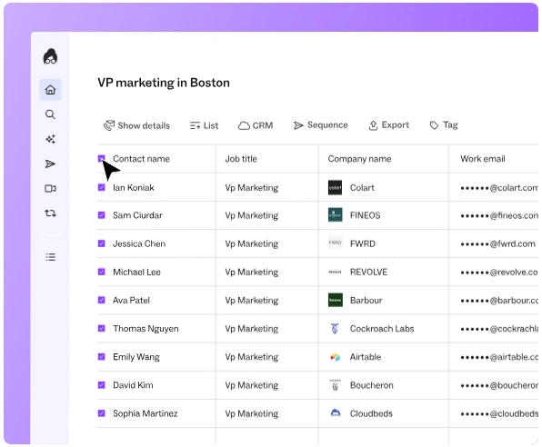Click the FINEOS company logo
This screenshot has height=447, width=542.
click(x=335, y=214)
